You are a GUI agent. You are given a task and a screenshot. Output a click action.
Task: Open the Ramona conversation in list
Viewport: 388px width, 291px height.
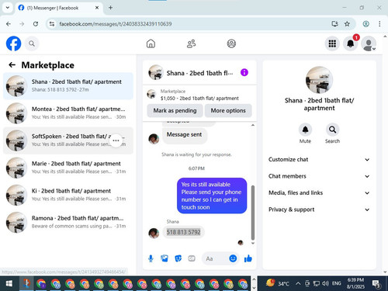tap(68, 223)
